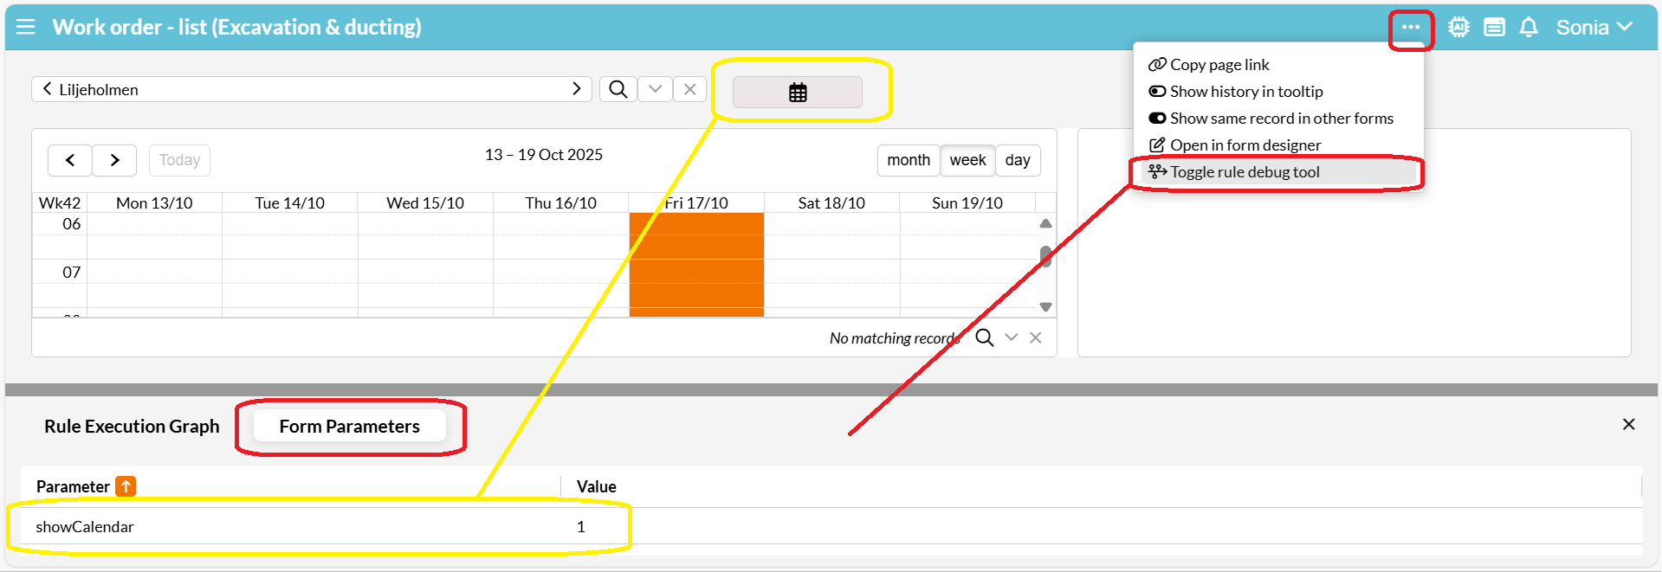Clear the Liljeholmen filter with X

[689, 89]
